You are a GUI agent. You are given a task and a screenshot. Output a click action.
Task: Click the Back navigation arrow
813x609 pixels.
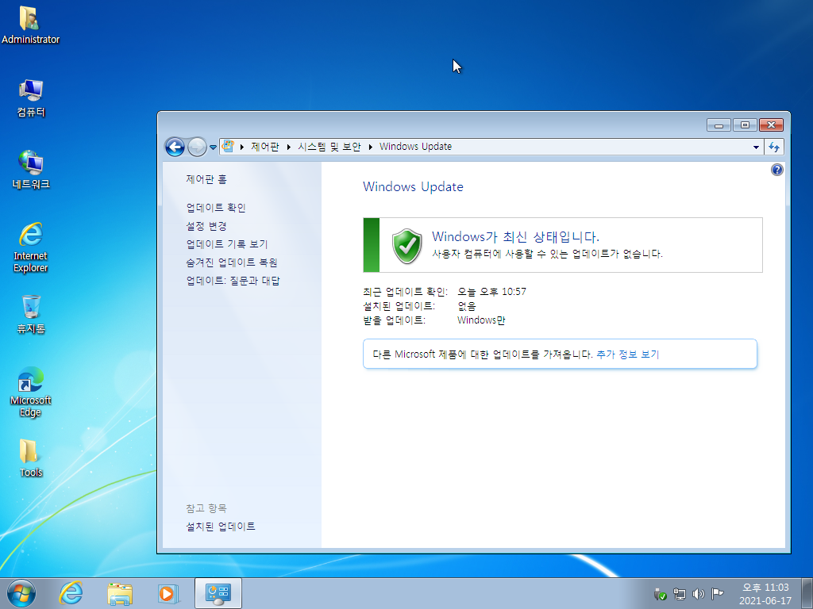(175, 147)
